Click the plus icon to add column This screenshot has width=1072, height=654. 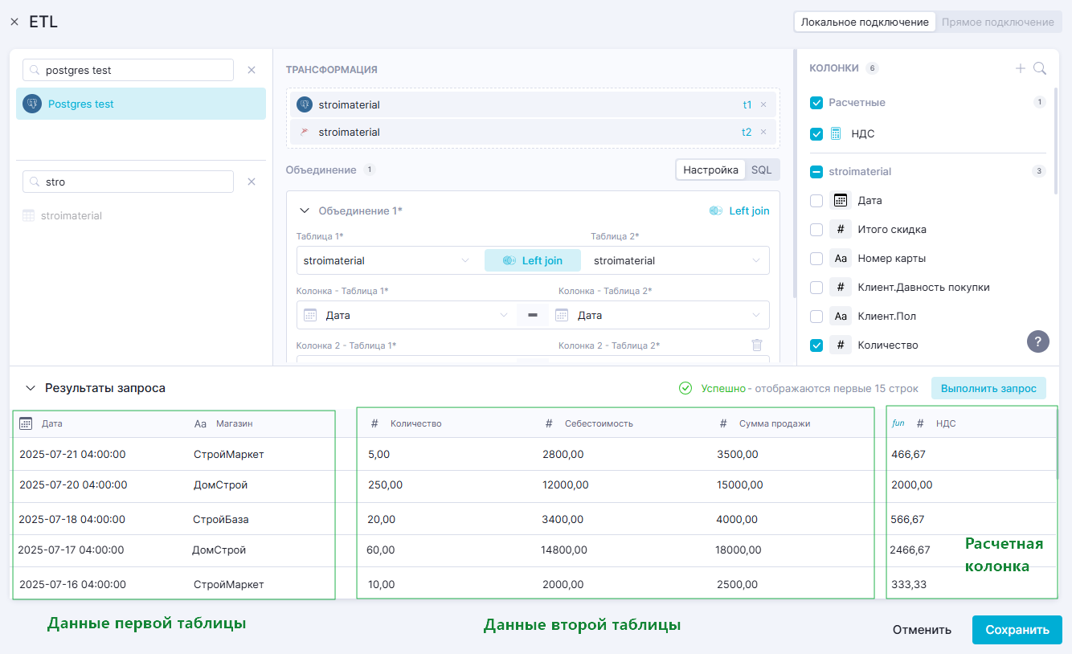(x=1021, y=69)
